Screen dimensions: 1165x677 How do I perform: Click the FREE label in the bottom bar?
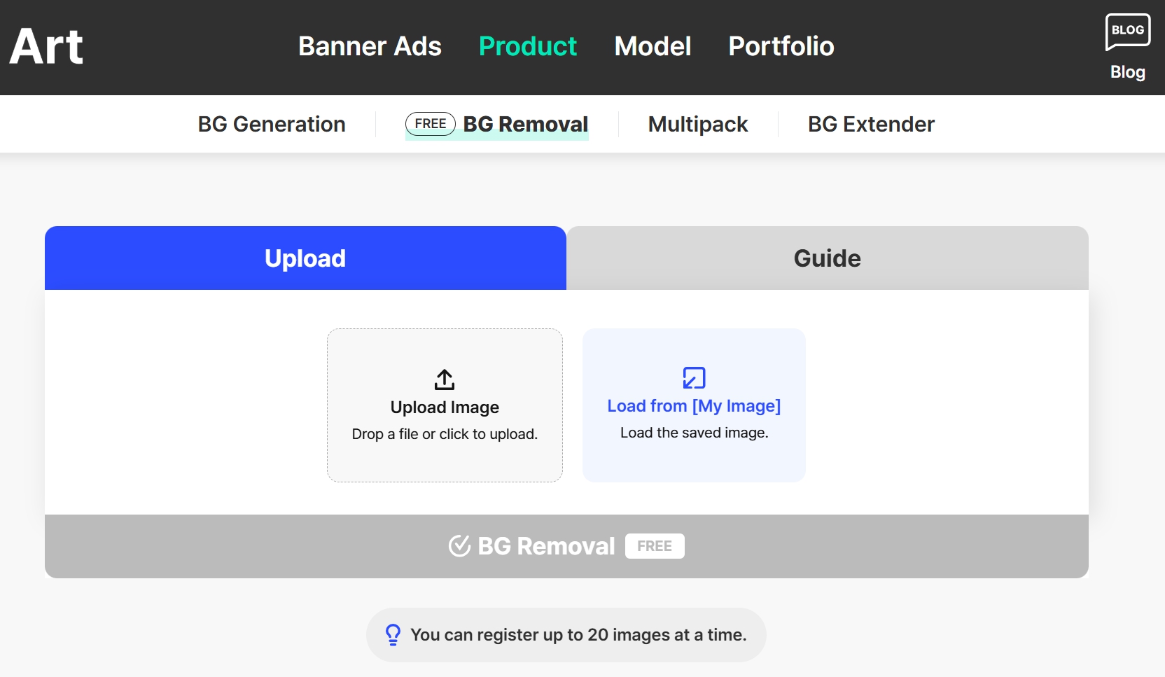655,546
